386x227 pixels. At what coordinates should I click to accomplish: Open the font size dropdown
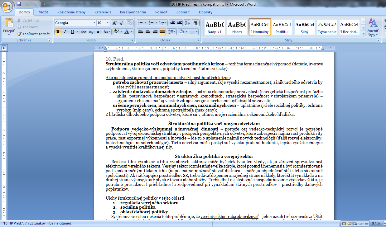pyautogui.click(x=108, y=23)
